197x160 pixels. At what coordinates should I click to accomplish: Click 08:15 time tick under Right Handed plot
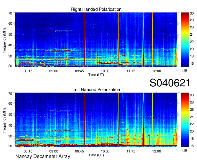tap(28, 71)
